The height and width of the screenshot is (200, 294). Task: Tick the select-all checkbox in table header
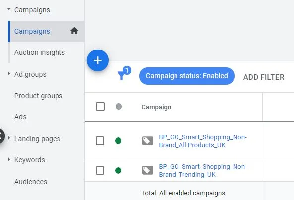point(100,107)
